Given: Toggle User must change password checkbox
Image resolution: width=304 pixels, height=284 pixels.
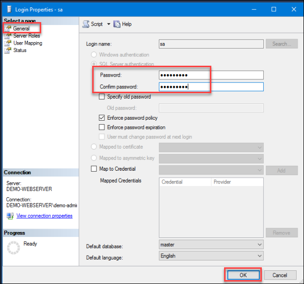Looking at the screenshot, I should pyautogui.click(x=102, y=137).
